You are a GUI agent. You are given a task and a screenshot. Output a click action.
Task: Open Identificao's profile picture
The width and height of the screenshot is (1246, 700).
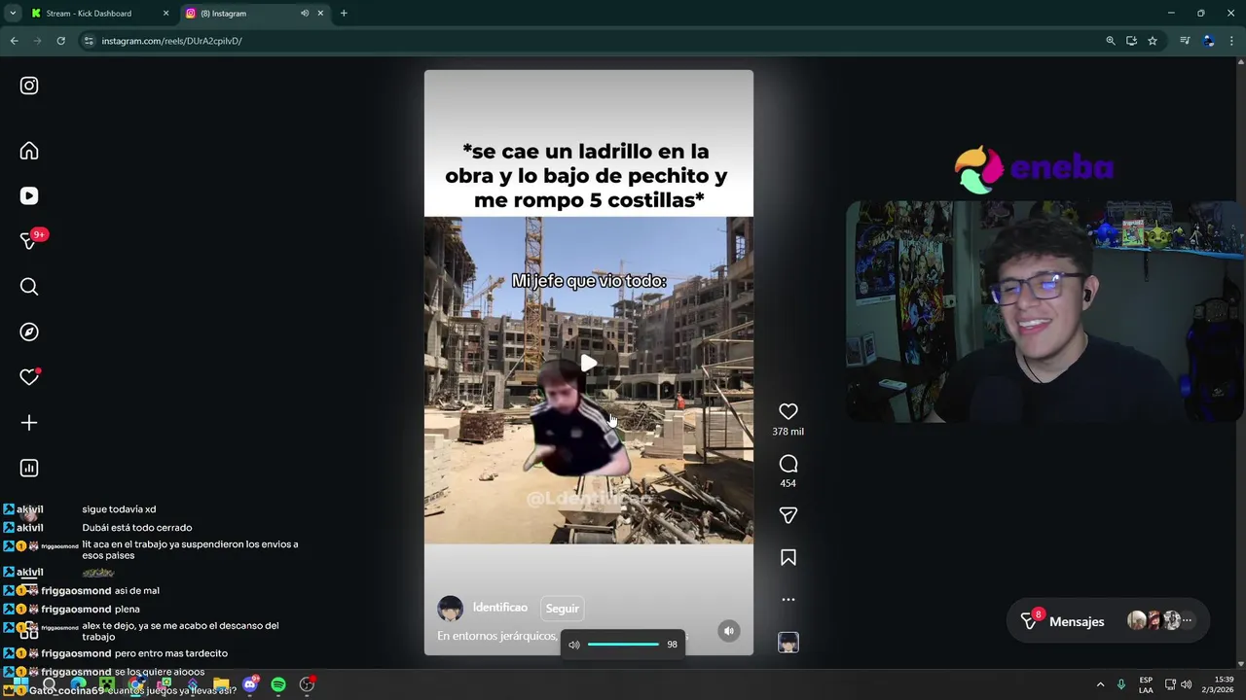(x=450, y=609)
